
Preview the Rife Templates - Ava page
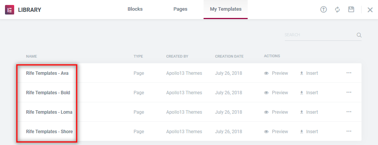coord(276,73)
